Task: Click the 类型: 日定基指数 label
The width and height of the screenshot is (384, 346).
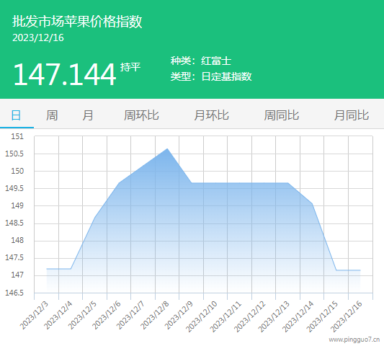Action: [x=211, y=76]
